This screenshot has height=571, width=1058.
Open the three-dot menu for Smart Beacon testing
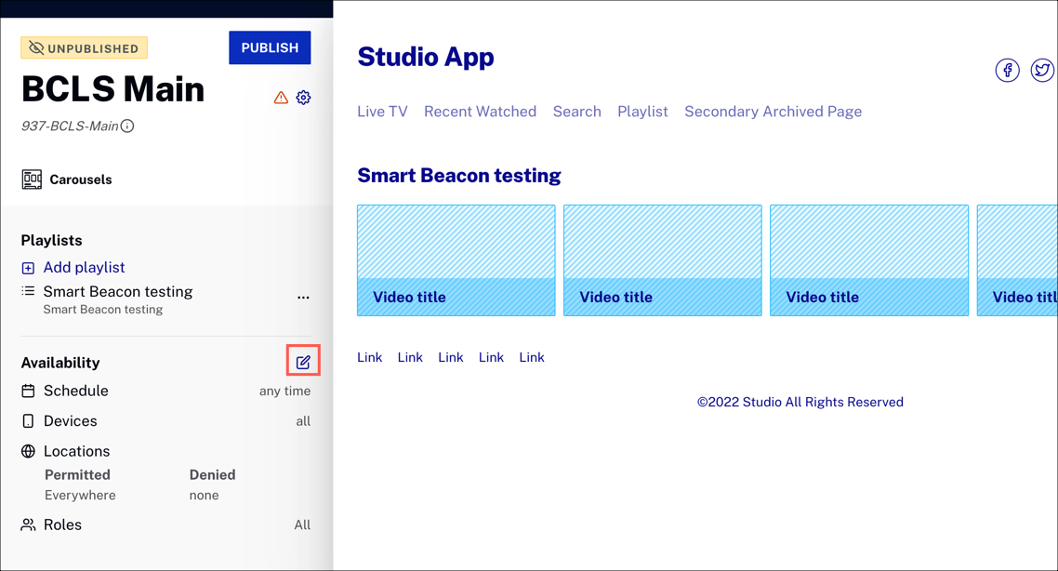304,298
